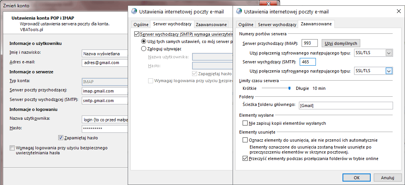Switch to Ogólne tab in front dialog
The width and height of the screenshot is (405, 185).
[246, 25]
